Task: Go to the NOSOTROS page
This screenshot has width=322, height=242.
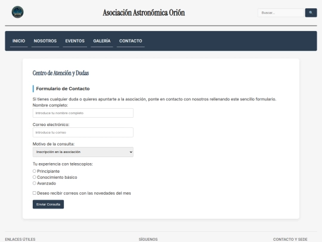Action: tap(45, 41)
